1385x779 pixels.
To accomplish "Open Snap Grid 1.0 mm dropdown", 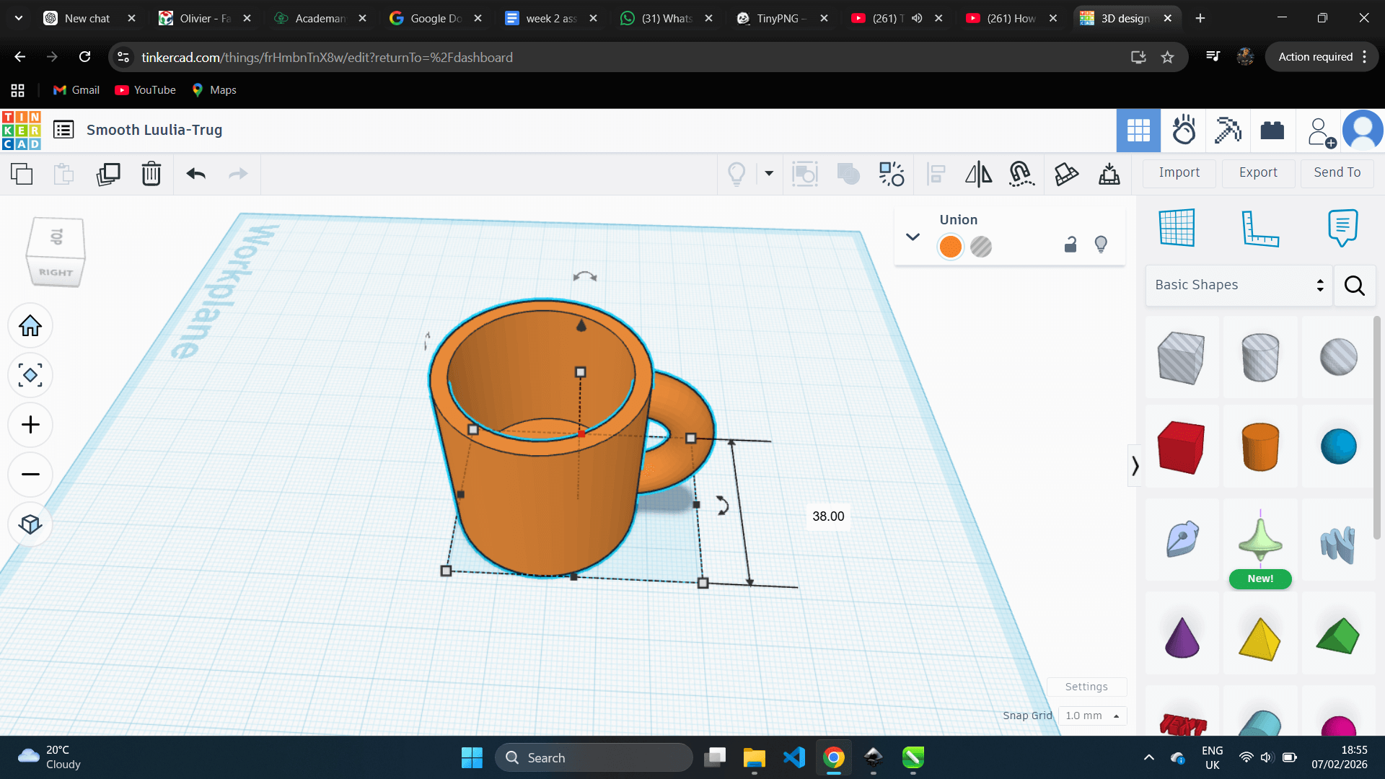I will click(x=1092, y=716).
